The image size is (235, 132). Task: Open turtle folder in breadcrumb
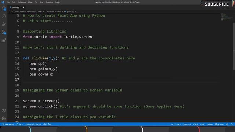(x=59, y=12)
